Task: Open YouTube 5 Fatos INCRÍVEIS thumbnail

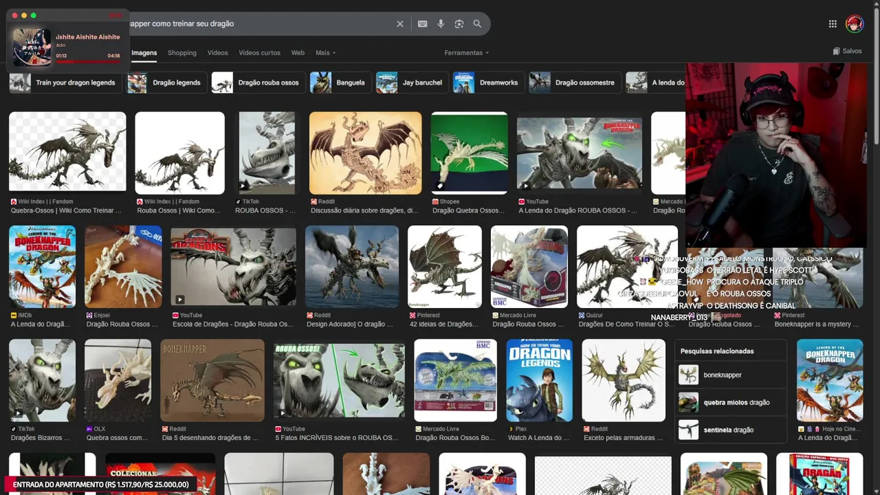Action: (339, 380)
